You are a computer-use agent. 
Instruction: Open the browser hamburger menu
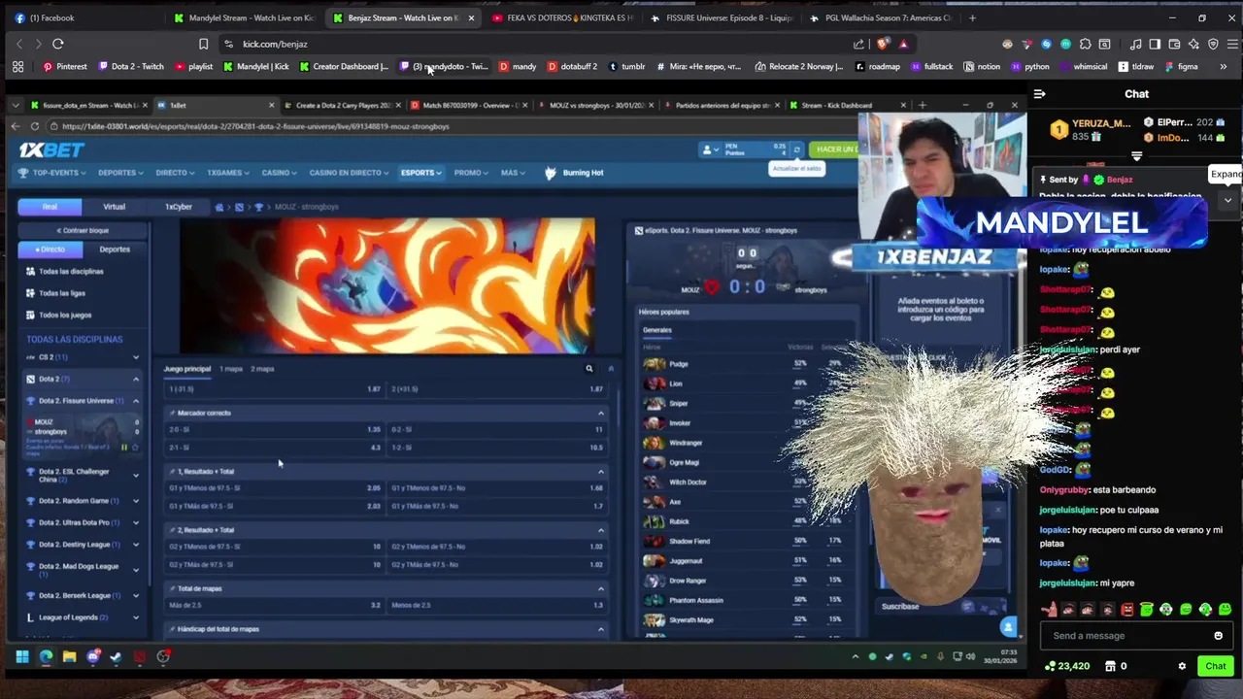(1231, 44)
